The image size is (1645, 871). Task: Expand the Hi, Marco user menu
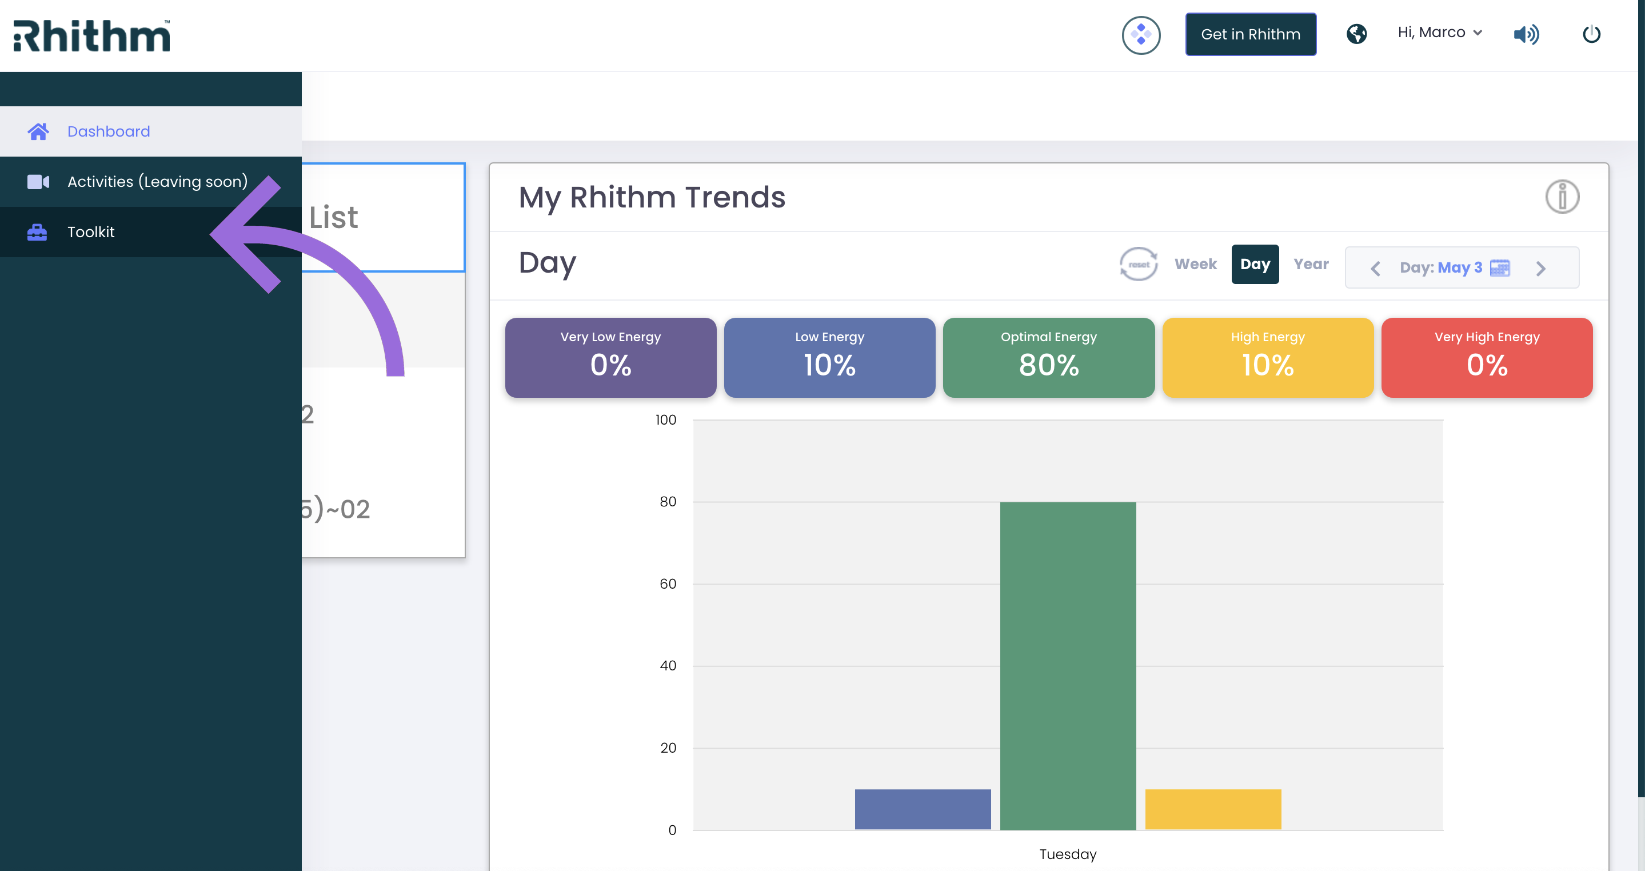coord(1439,33)
